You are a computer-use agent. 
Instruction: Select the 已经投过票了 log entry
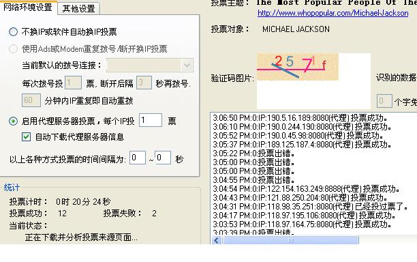310,206
